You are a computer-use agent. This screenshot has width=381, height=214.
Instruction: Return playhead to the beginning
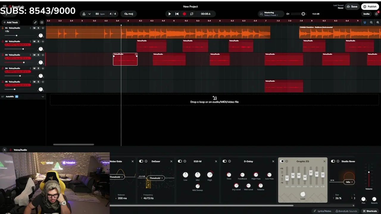click(177, 14)
